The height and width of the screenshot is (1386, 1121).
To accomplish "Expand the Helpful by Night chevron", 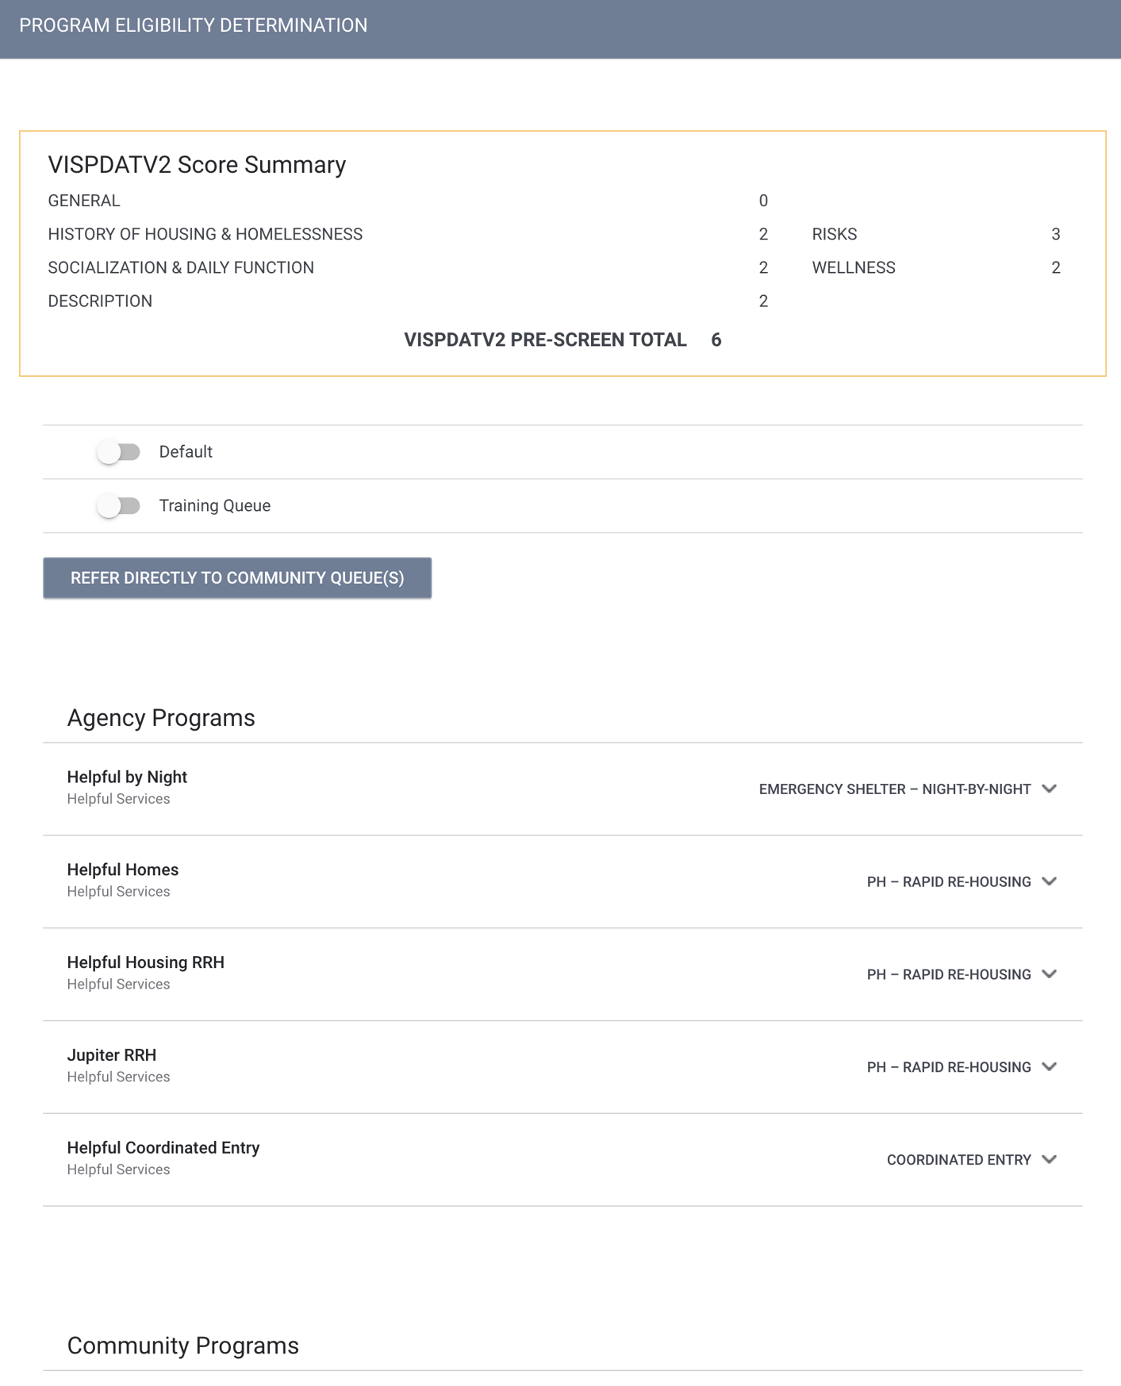I will 1049,789.
